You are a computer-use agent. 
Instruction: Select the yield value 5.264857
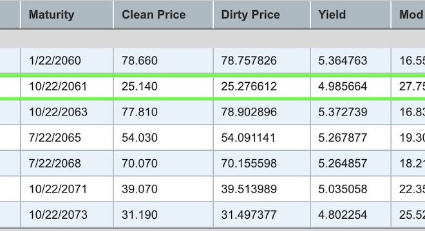[343, 164]
